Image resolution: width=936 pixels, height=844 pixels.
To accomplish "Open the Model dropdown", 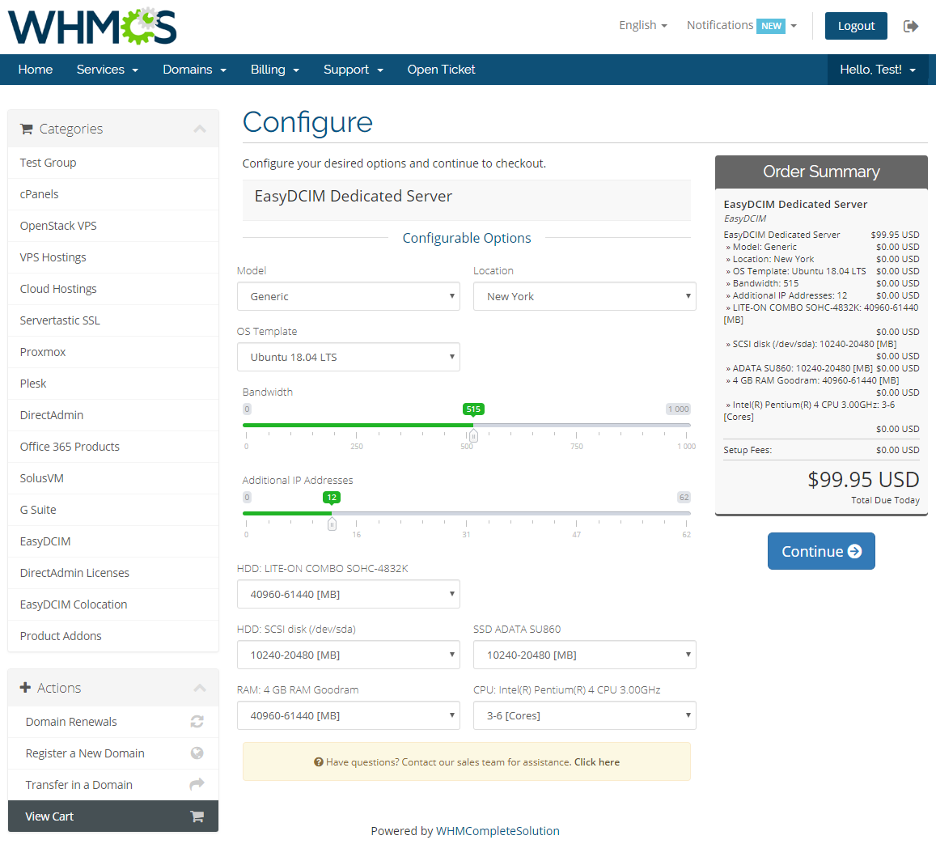I will point(348,296).
